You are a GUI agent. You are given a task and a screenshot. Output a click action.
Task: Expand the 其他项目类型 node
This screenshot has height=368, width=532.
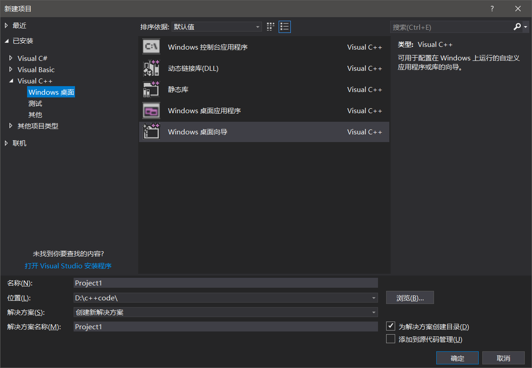pos(11,126)
